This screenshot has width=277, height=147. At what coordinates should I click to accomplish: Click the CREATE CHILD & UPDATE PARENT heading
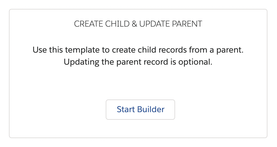[x=138, y=24]
